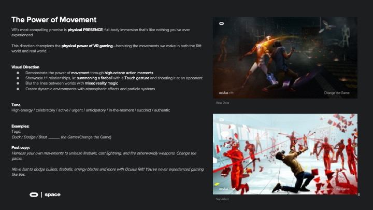The height and width of the screenshot is (210, 373).
Task: Click the 'space' footer wordmark
Action: pyautogui.click(x=52, y=194)
